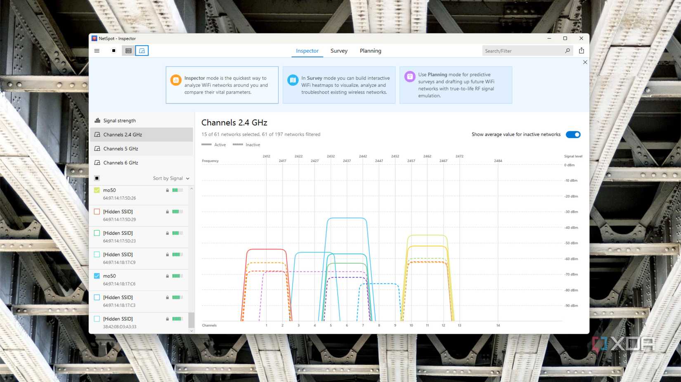Screen dimensions: 681x382
Task: Minimize the NetSpot window
Action: point(549,38)
